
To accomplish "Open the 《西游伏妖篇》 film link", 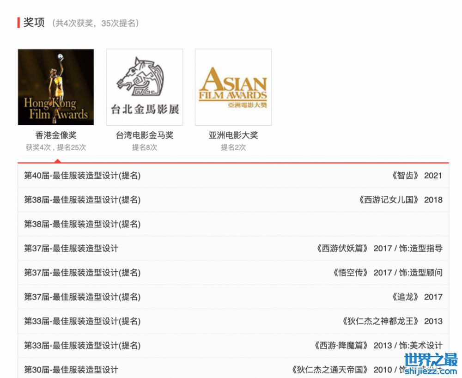I will pyautogui.click(x=342, y=249).
